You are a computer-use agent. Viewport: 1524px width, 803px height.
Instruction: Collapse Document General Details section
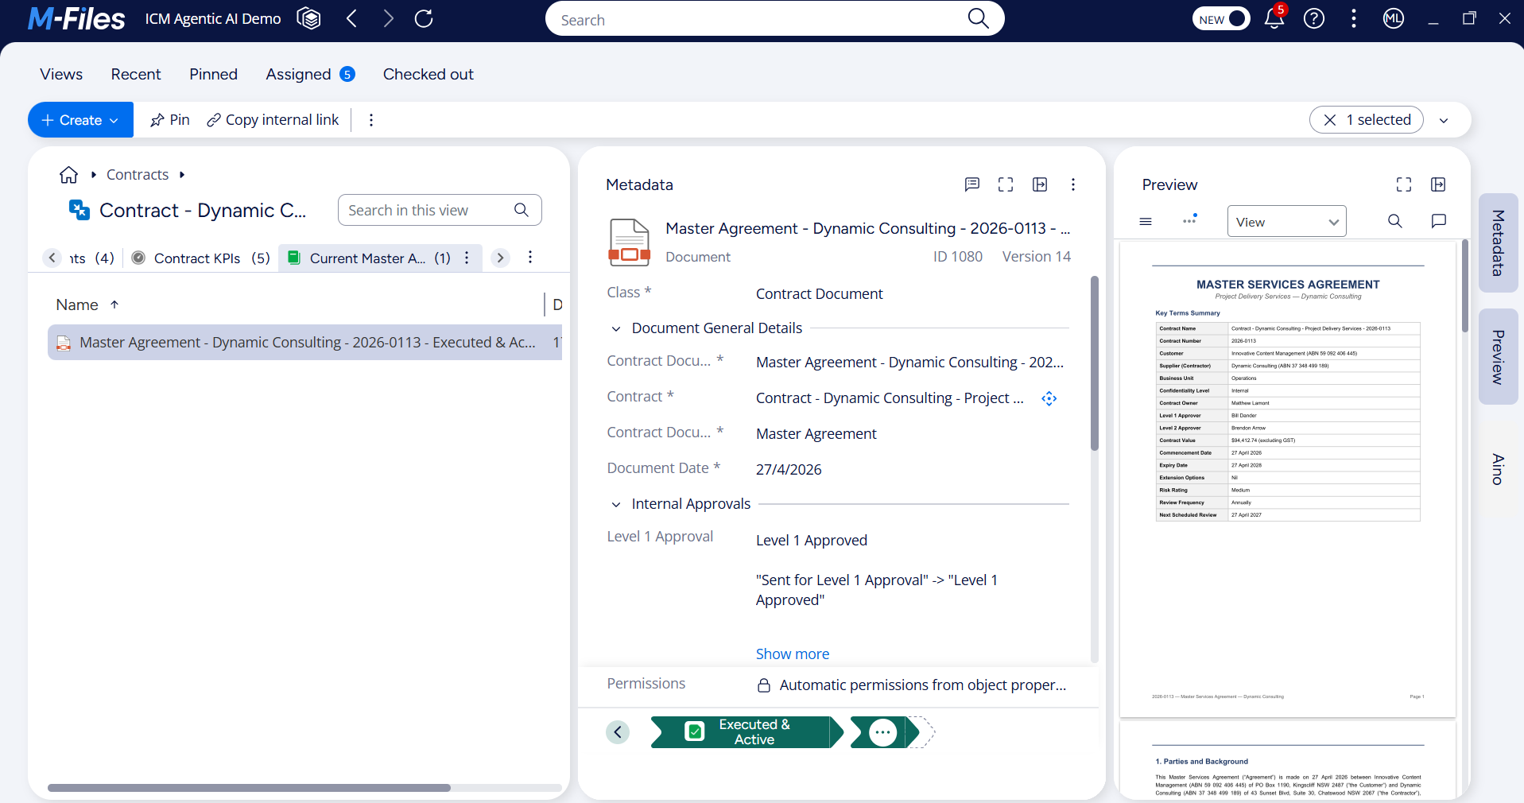[616, 328]
